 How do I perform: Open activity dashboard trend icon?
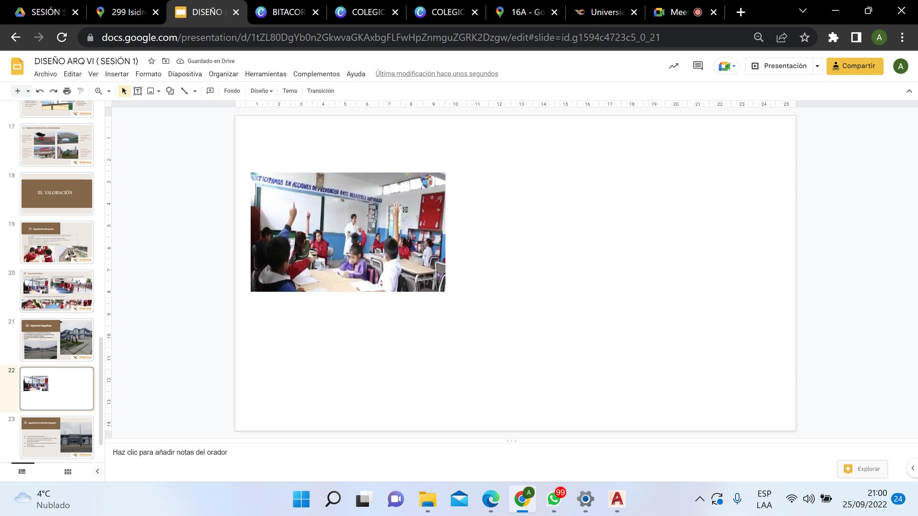(x=673, y=66)
